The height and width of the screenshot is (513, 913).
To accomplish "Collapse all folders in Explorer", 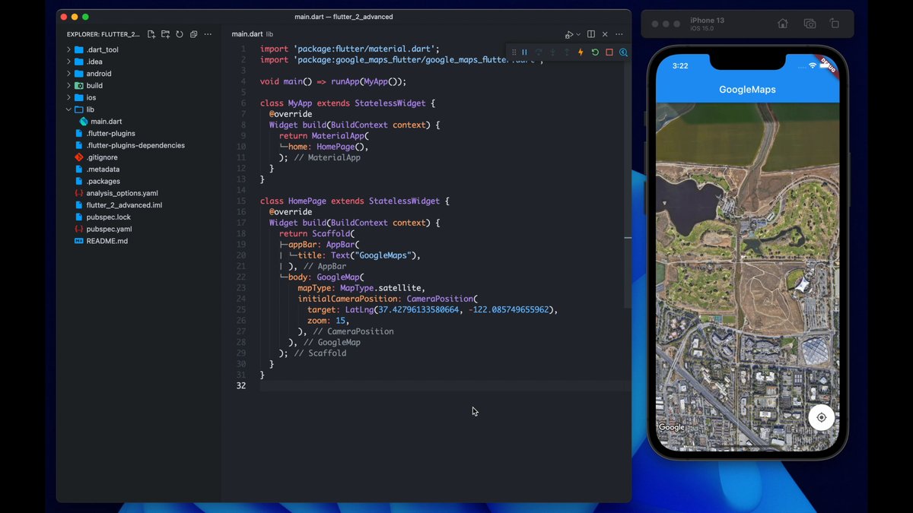I will (193, 34).
